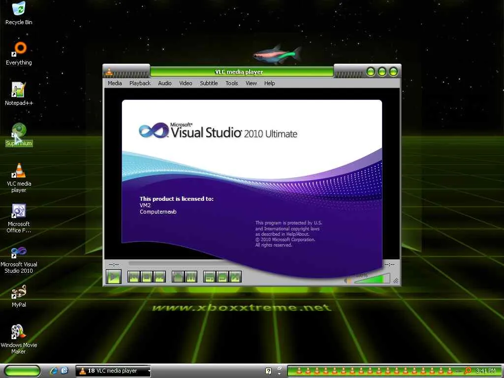Show extended settings button in VLC

pos(191,277)
